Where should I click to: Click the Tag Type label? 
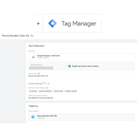32,51
